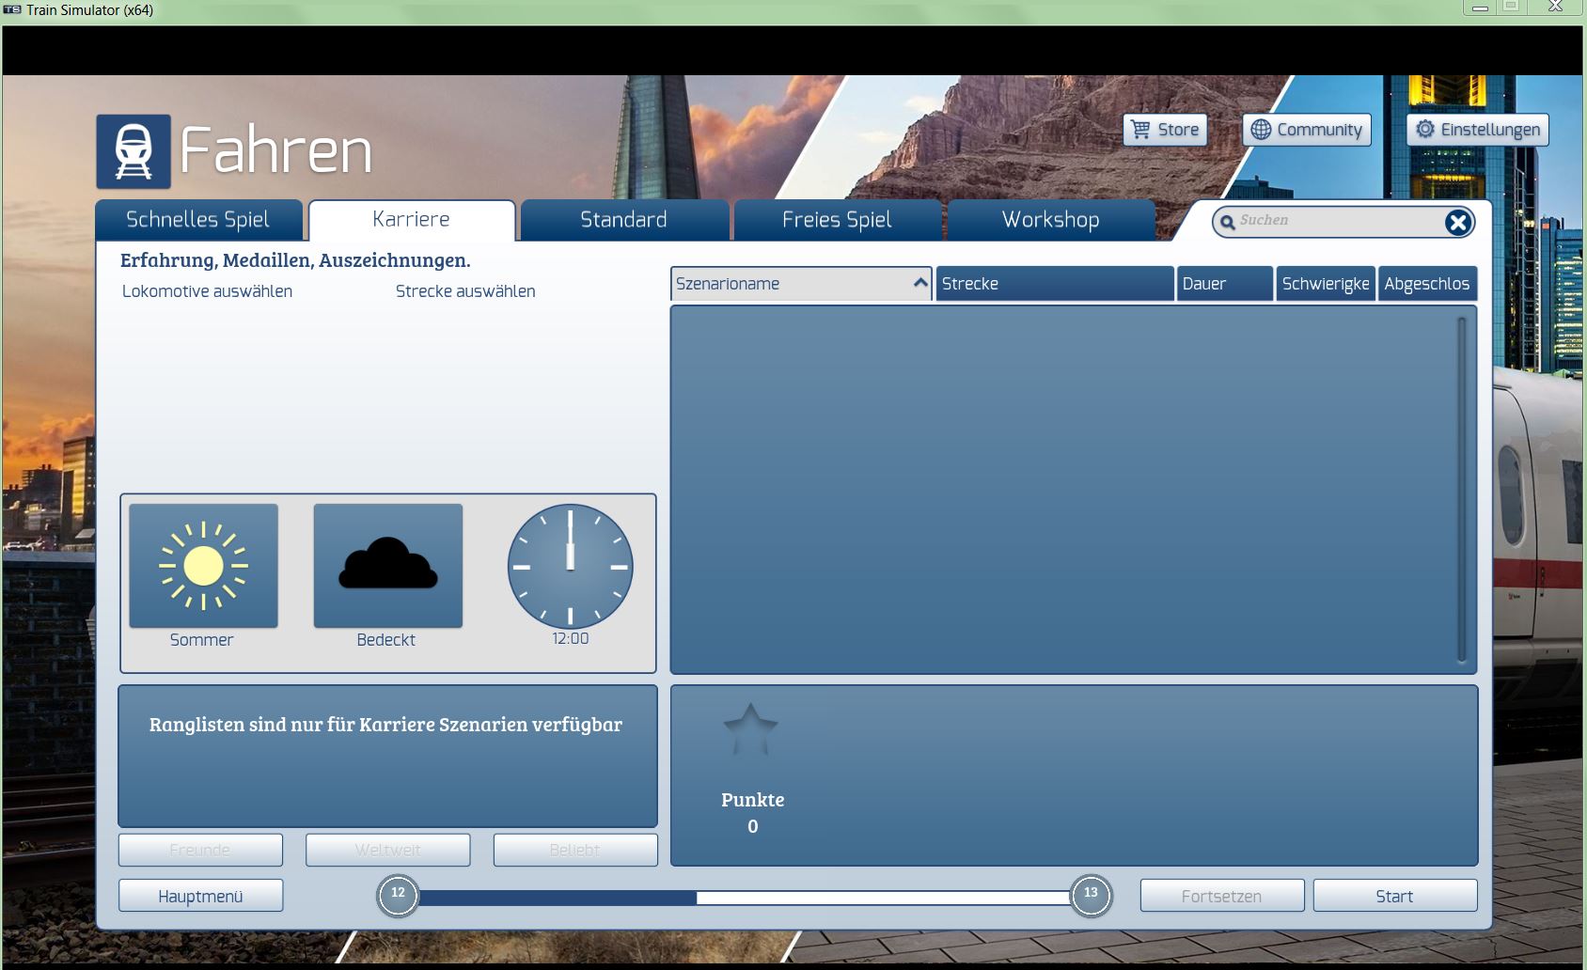Show Freunde leaderboard

coord(200,850)
